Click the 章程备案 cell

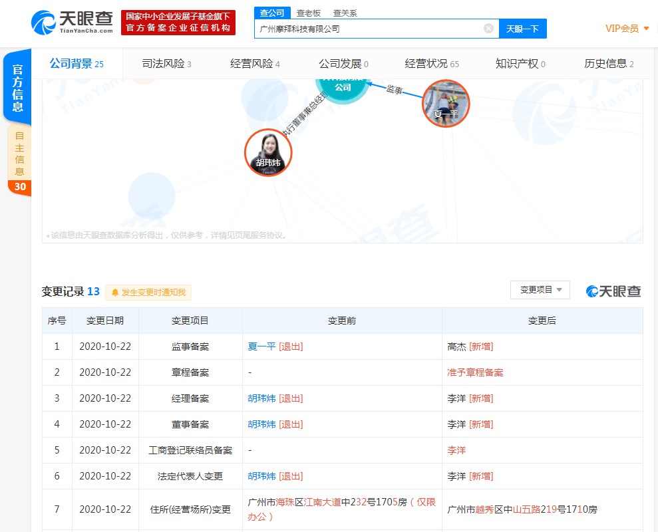pyautogui.click(x=190, y=372)
